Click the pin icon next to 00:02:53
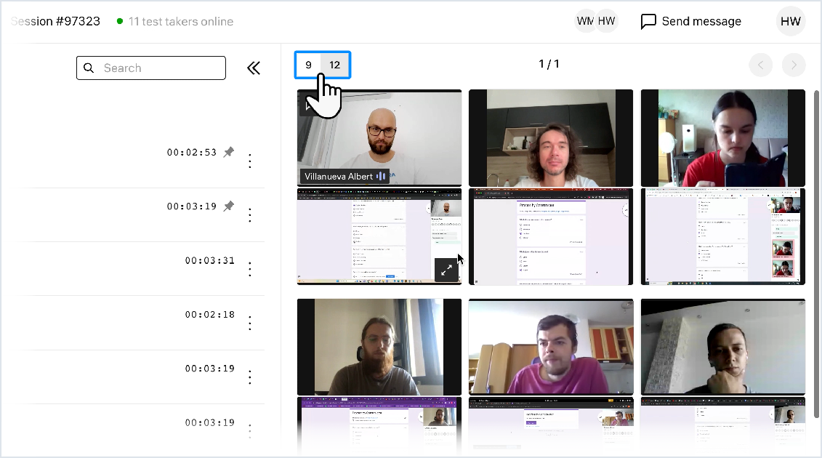The image size is (822, 458). [228, 152]
